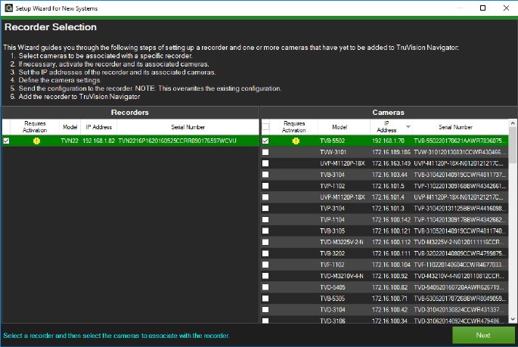Click the cameras list scroll down arrow
Screen dimensions: 518x347
click(513, 319)
